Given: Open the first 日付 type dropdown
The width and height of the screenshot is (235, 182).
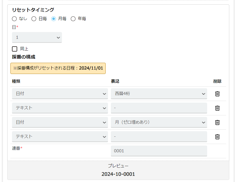Looking at the screenshot, I should 60,94.
